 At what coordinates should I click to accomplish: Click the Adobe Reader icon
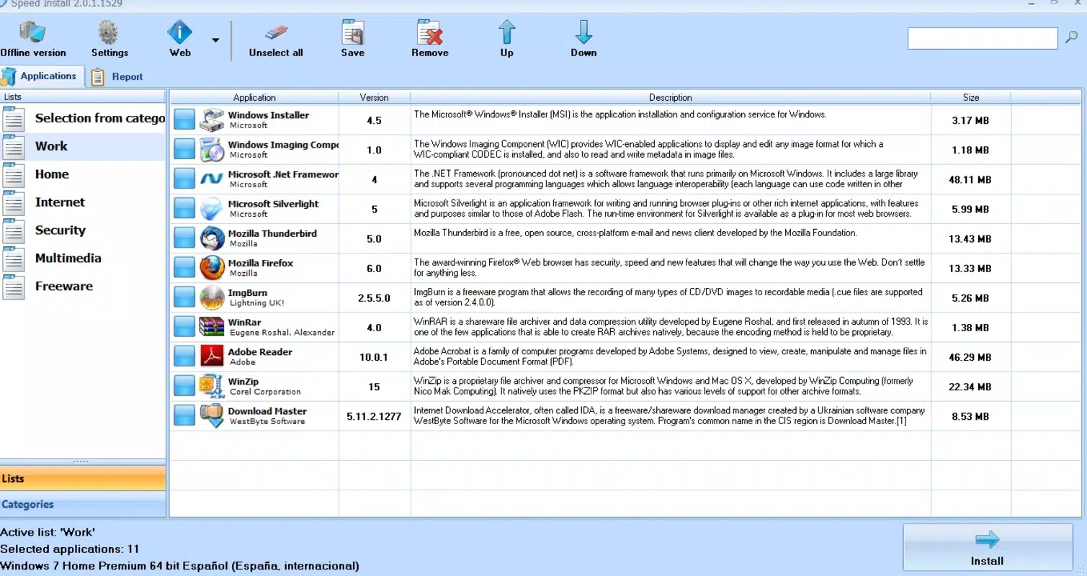pyautogui.click(x=212, y=356)
